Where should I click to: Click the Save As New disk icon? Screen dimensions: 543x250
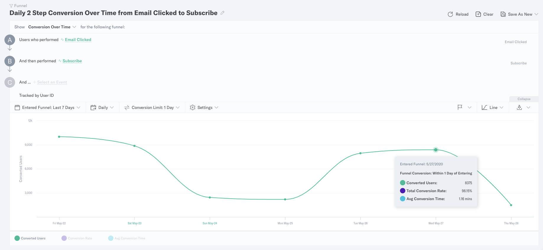click(x=503, y=14)
